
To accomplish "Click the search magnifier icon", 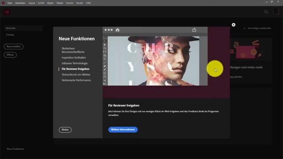I will point(266,12).
